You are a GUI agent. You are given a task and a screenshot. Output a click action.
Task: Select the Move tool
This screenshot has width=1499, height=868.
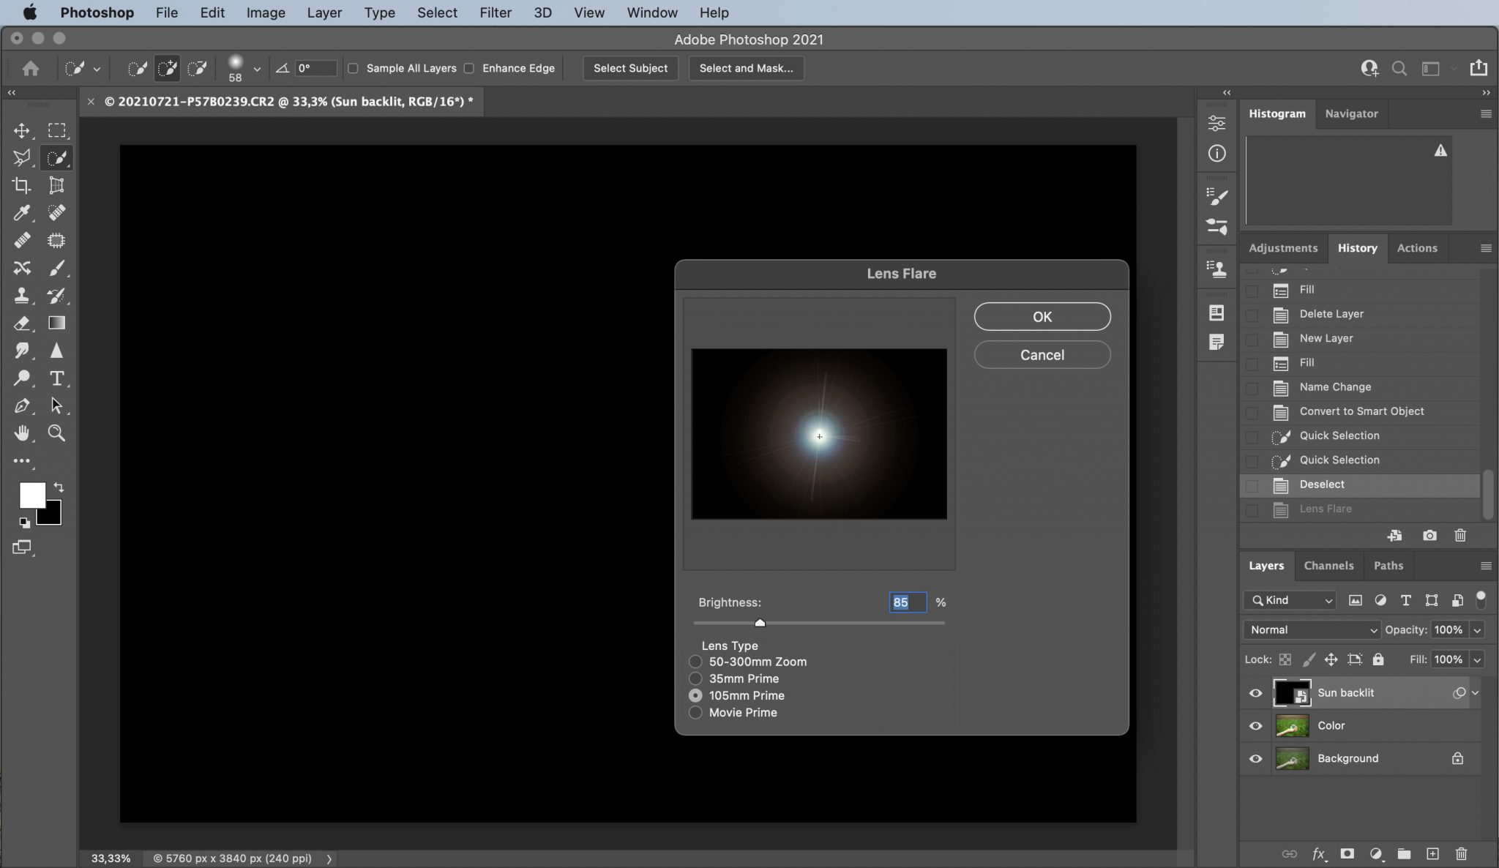(x=21, y=130)
